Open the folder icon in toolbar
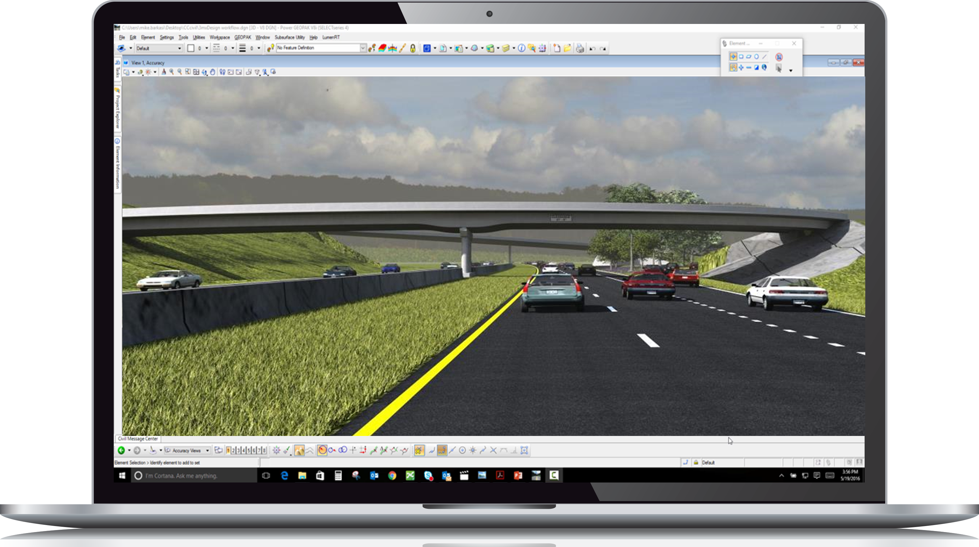 point(567,48)
